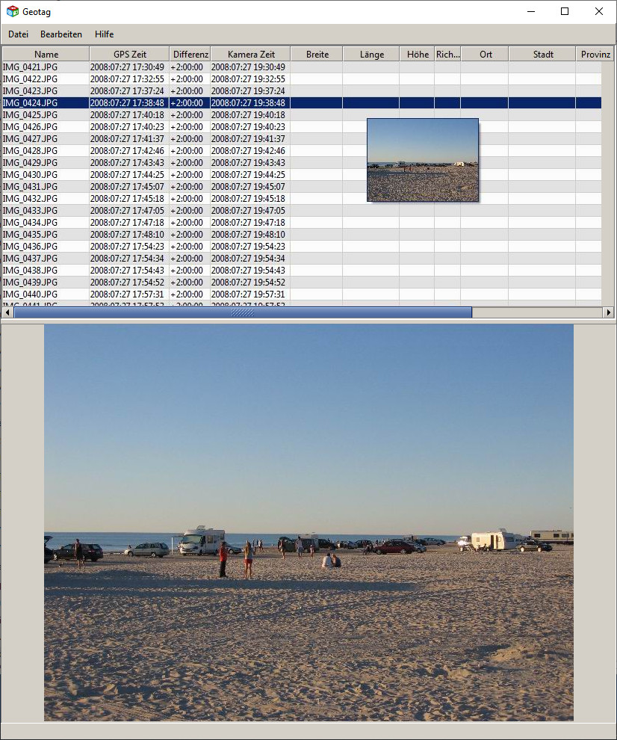617x740 pixels.
Task: Select the IMG_0430.JPG file entry
Action: [30, 175]
